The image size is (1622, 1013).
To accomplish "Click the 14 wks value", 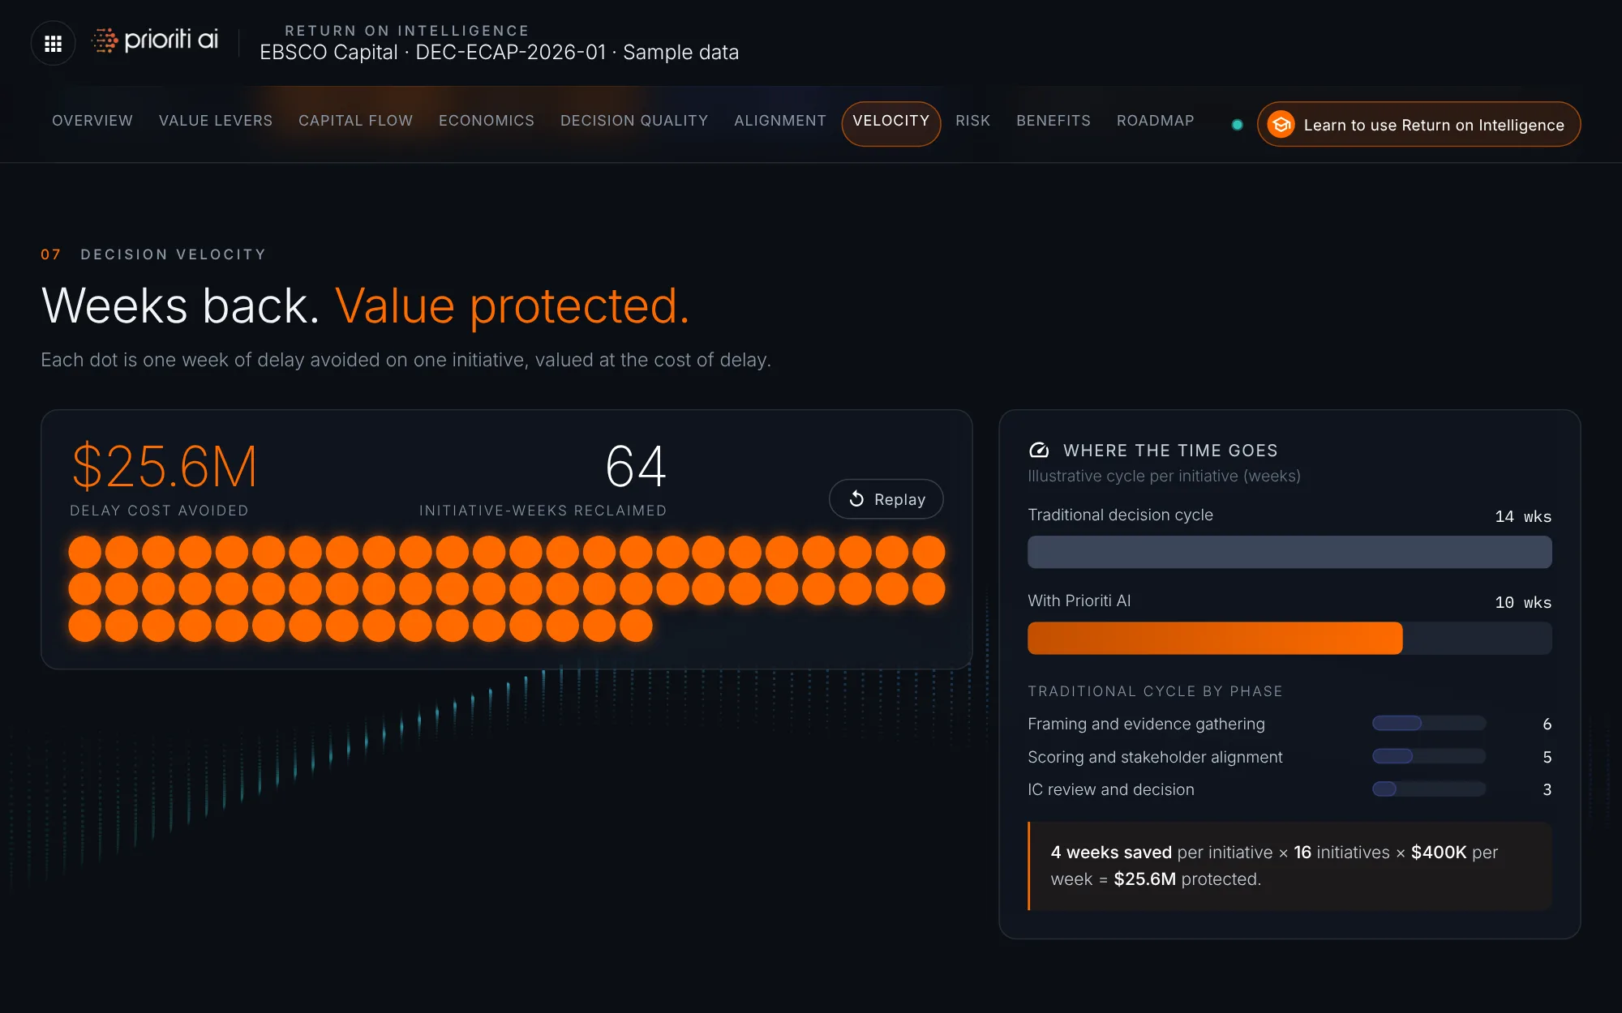I will pyautogui.click(x=1523, y=516).
